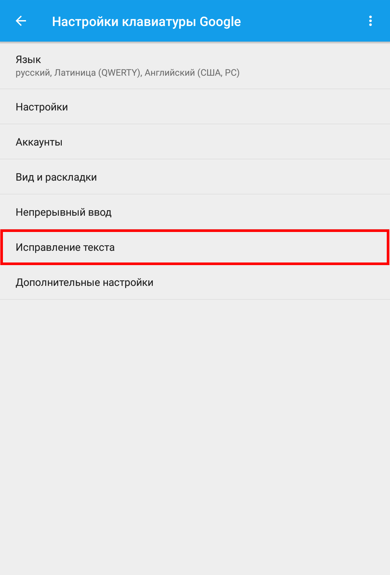
Task: Open highlighted Исправление текста item
Action: [195, 247]
